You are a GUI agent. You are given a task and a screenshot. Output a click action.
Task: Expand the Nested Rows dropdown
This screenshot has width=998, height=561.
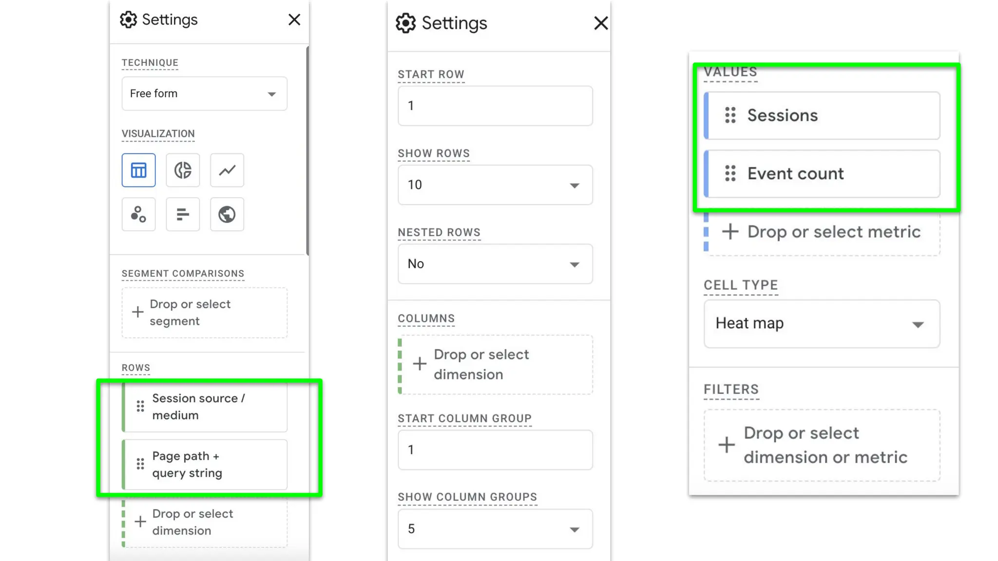(495, 264)
